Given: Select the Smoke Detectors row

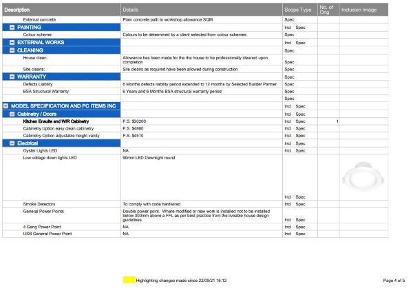Looking at the screenshot, I should [195, 204].
